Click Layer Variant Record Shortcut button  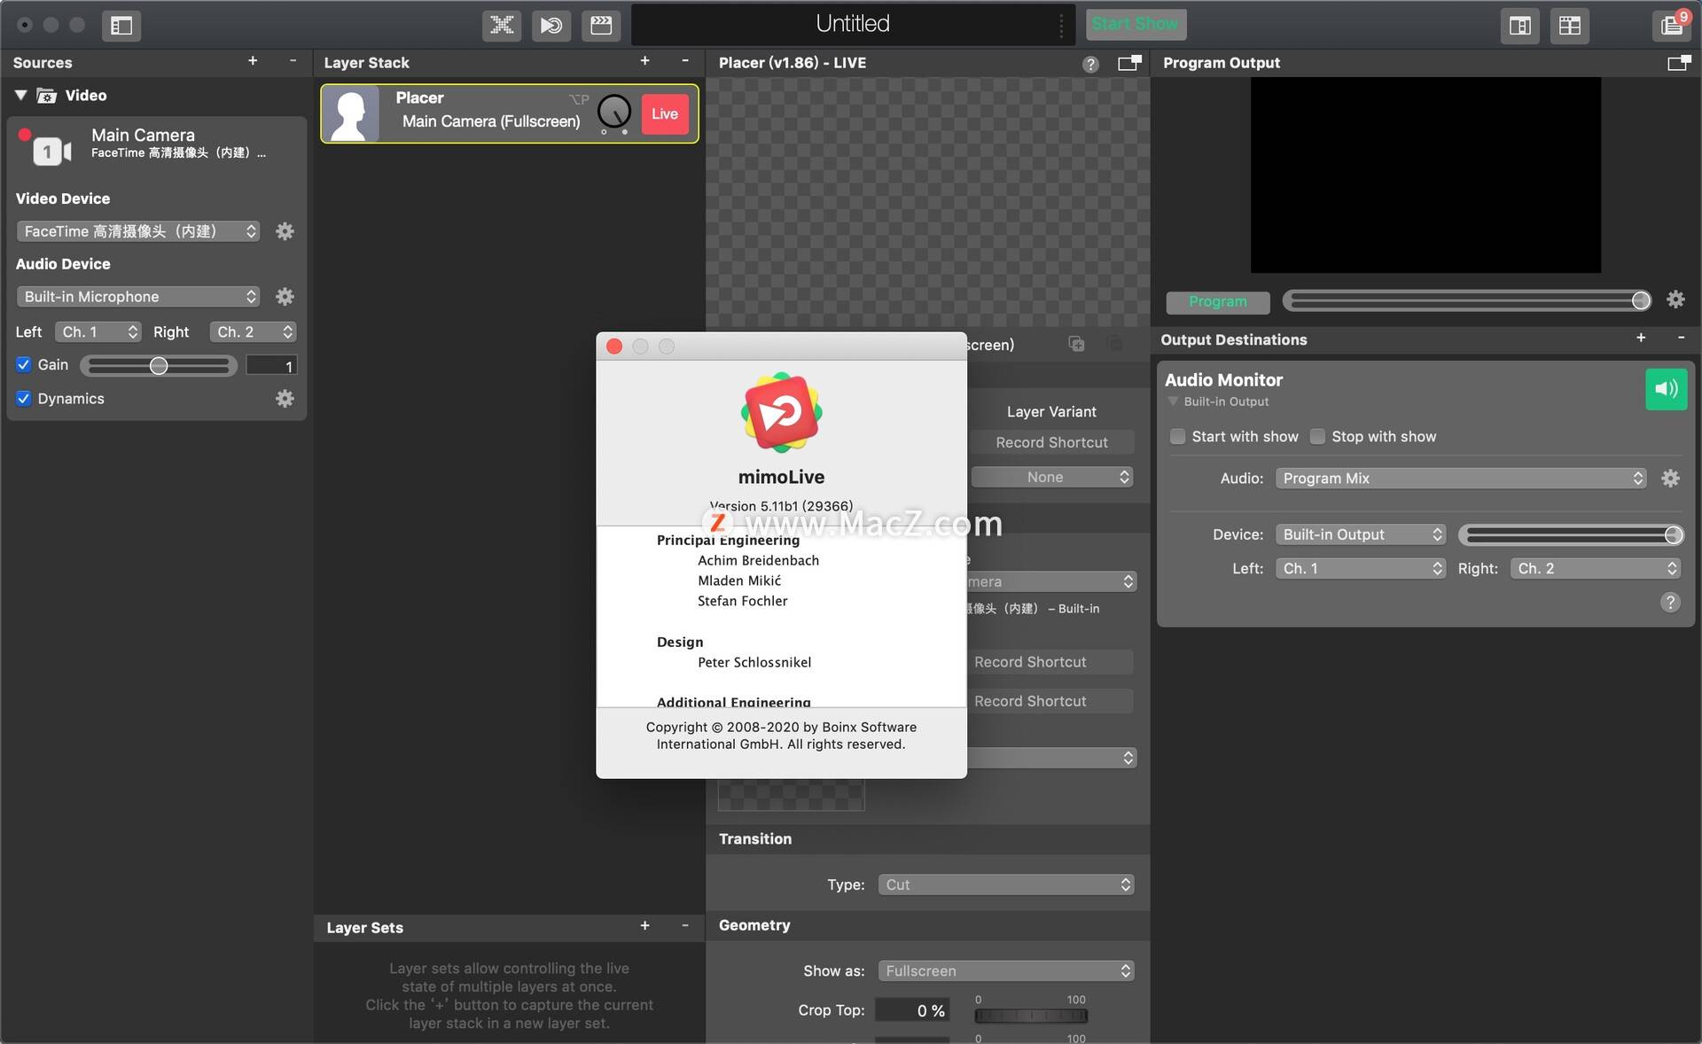[1052, 442]
